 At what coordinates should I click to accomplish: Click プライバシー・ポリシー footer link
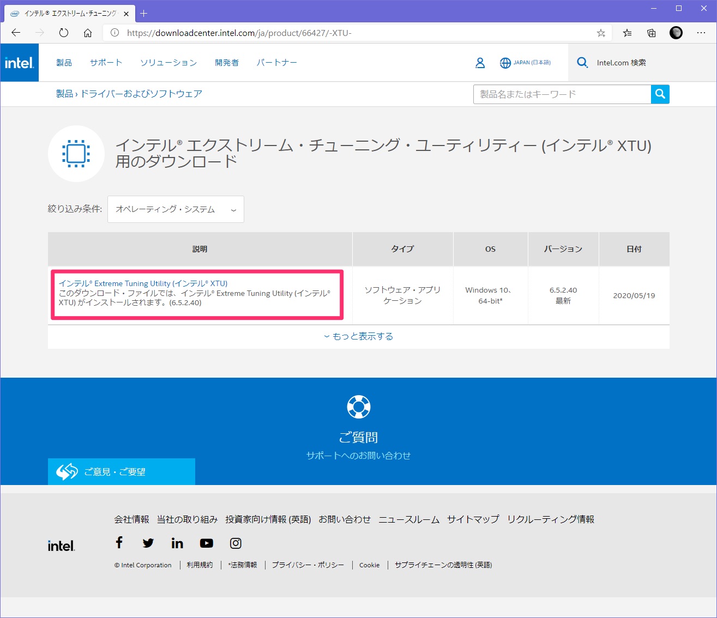[x=308, y=565]
